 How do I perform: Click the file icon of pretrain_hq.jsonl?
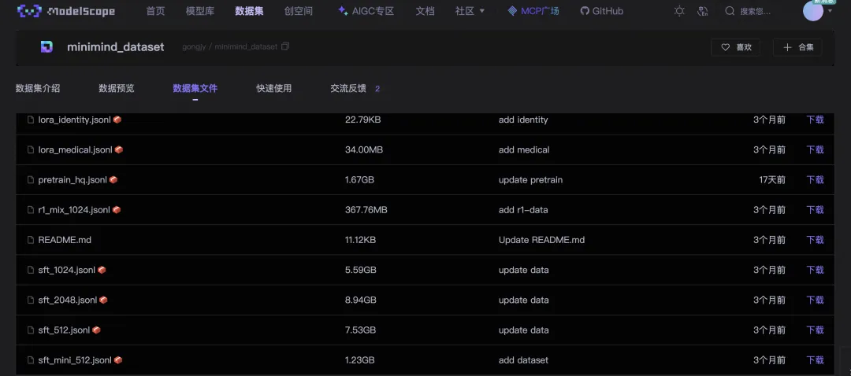(x=31, y=180)
